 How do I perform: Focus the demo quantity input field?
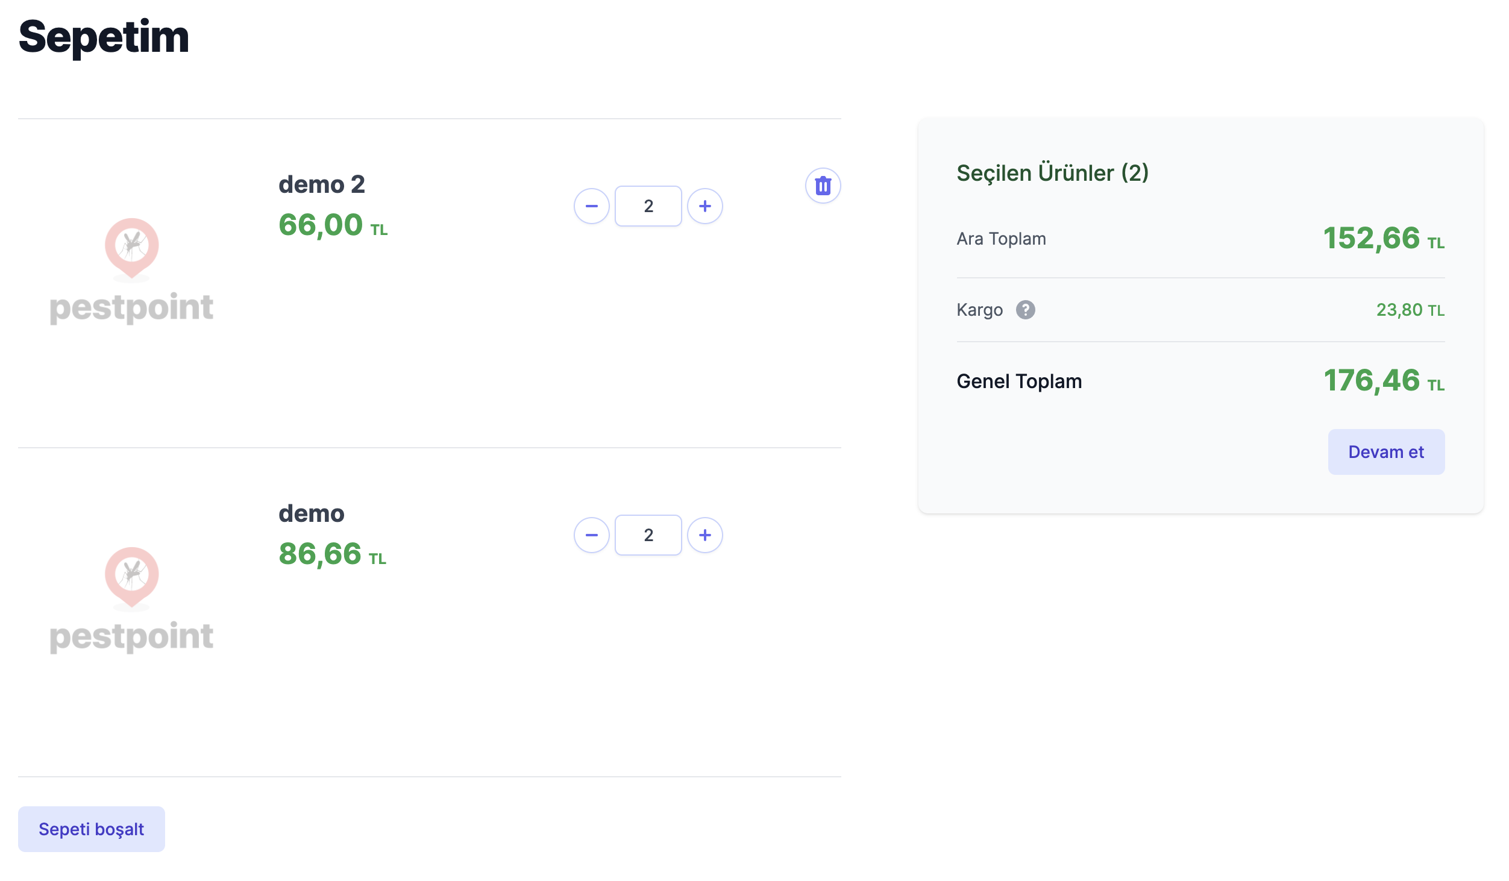coord(648,535)
